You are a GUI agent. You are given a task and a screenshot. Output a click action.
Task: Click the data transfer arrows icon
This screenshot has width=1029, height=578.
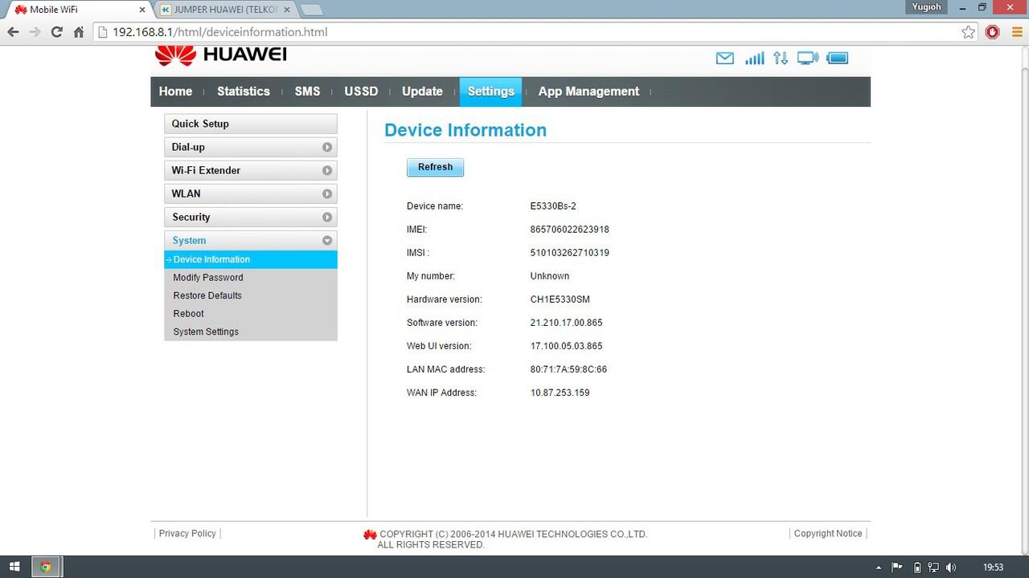click(x=781, y=59)
